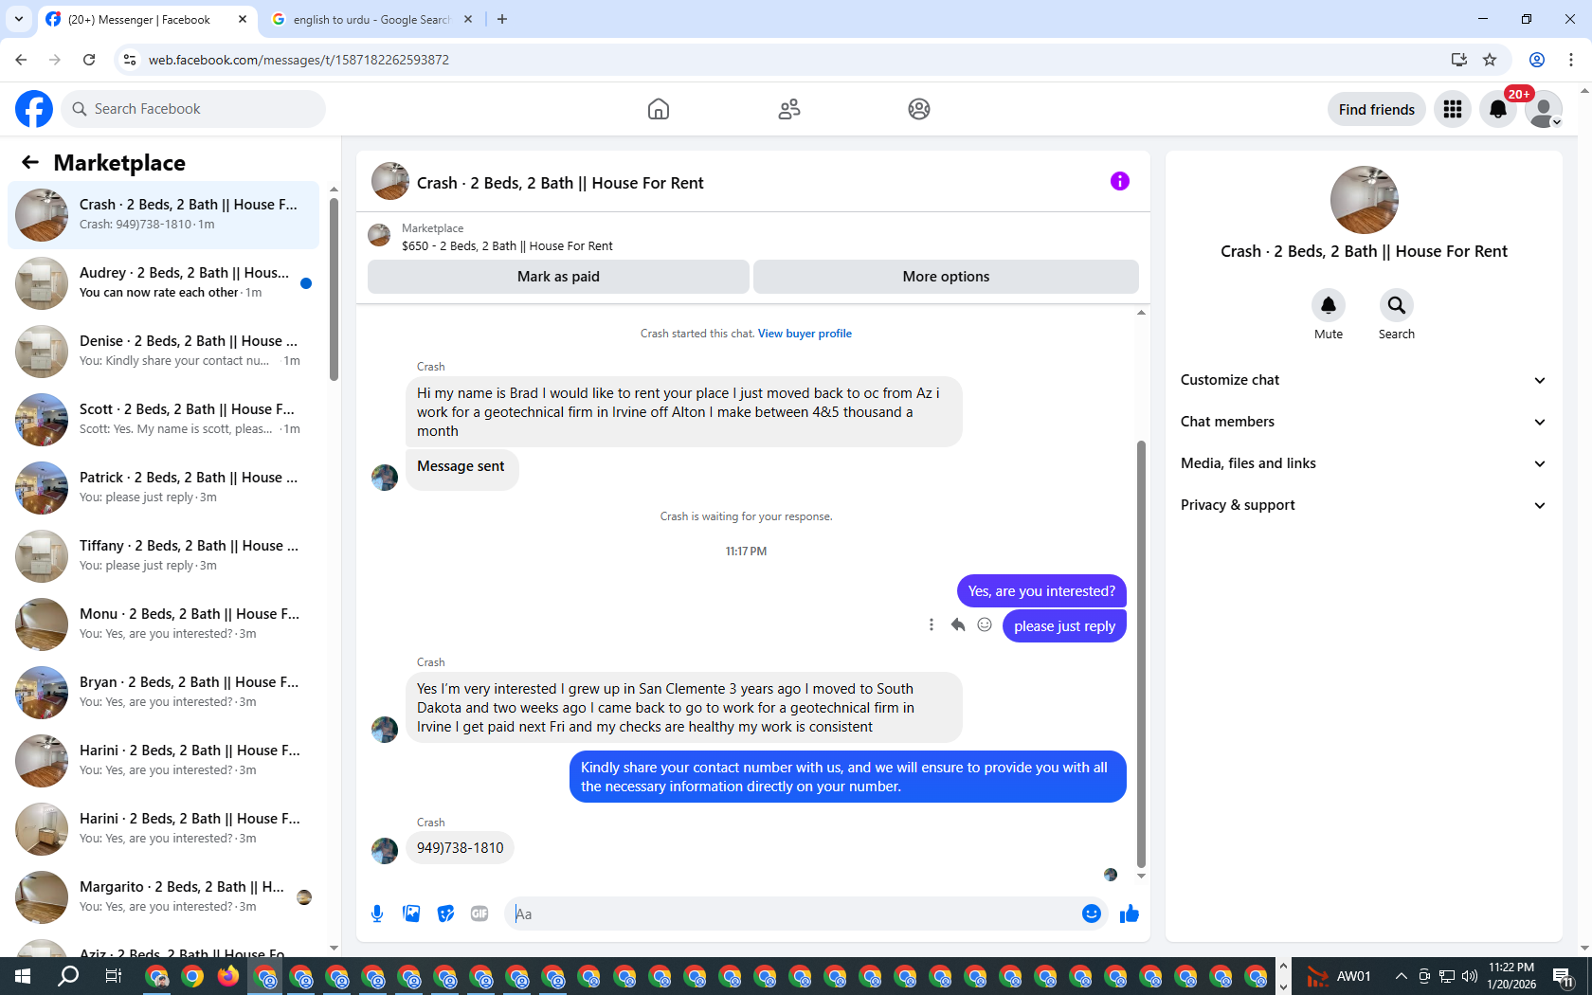Click the message scrollbar thumb
Viewport: 1592px width, 995px height.
coord(1141,654)
